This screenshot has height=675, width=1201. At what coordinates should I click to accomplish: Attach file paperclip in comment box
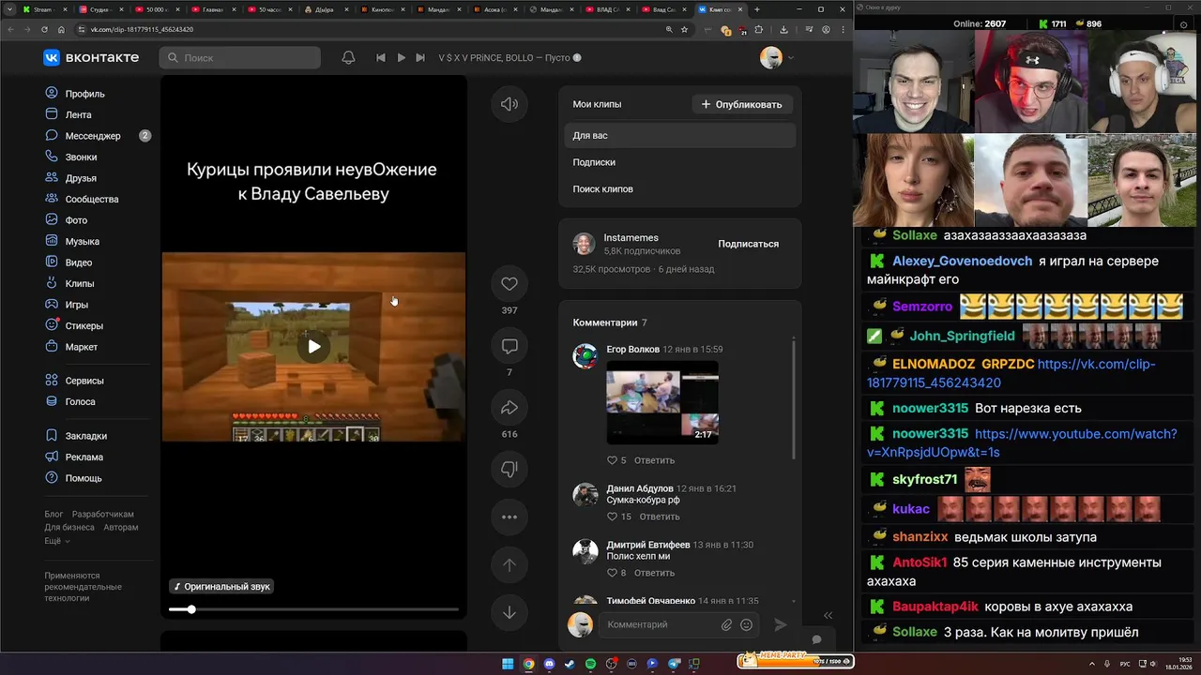coord(726,624)
